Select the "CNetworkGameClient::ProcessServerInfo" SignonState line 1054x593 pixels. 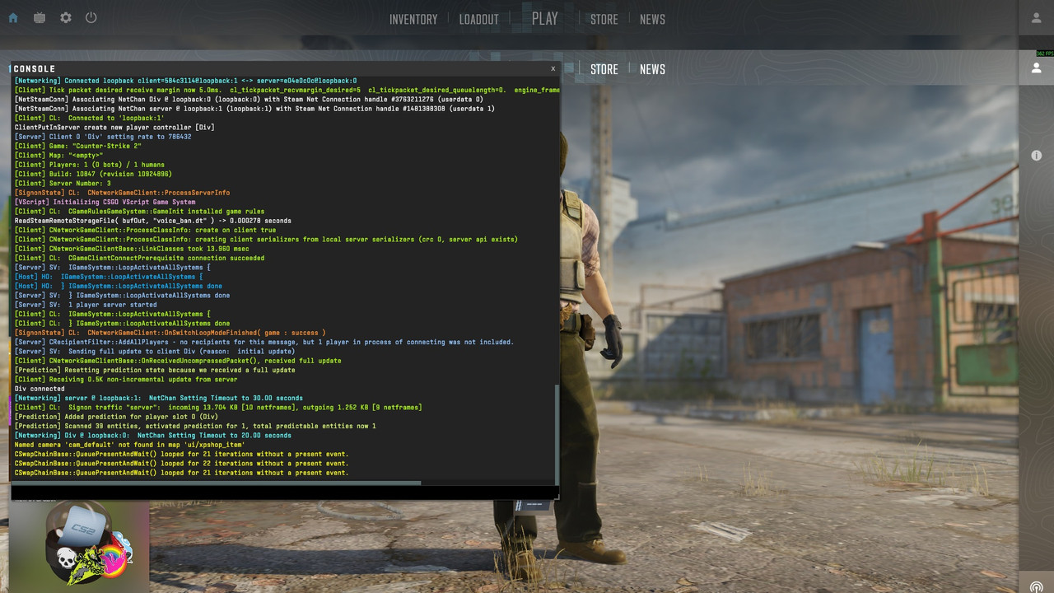[123, 193]
